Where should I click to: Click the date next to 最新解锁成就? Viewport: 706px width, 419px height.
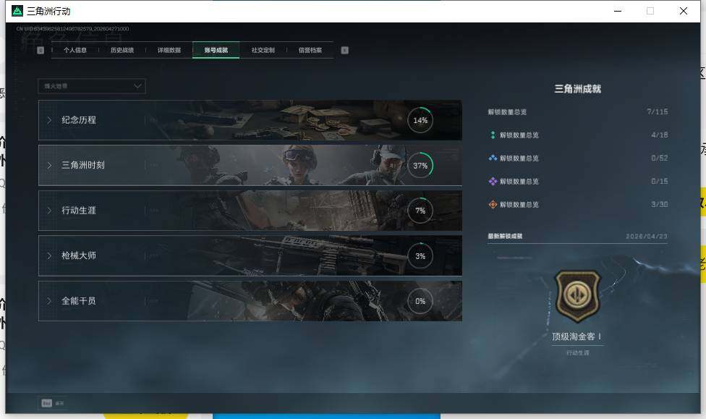pyautogui.click(x=647, y=236)
